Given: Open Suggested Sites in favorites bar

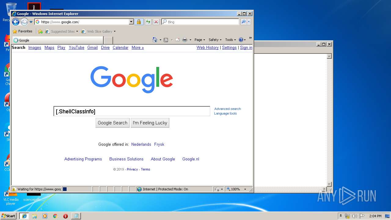Looking at the screenshot, I should (61, 31).
